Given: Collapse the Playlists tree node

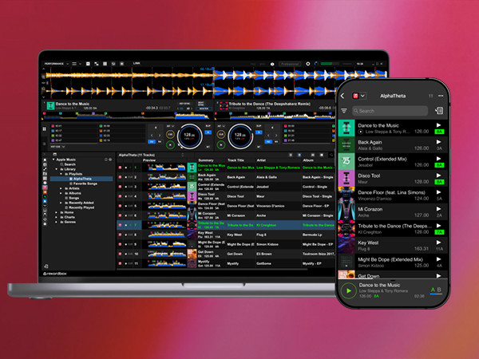Looking at the screenshot, I should coord(61,174).
